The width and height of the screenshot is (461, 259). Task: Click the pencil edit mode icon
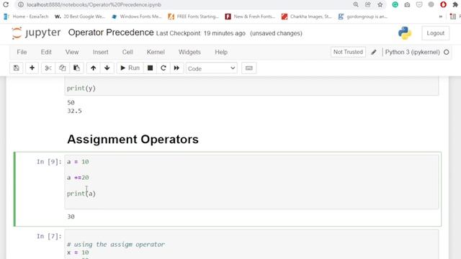pyautogui.click(x=374, y=53)
